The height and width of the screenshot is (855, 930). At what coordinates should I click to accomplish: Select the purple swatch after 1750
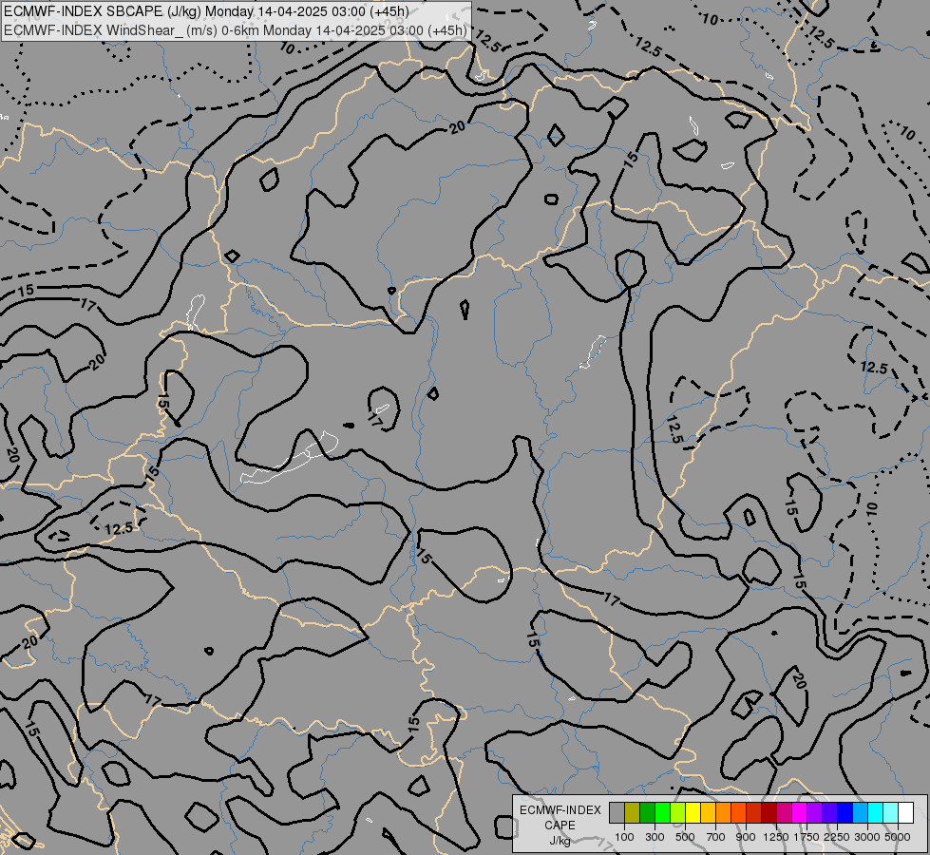coord(815,813)
